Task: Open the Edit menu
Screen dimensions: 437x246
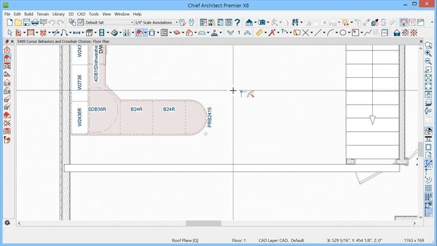Action: 17,14
